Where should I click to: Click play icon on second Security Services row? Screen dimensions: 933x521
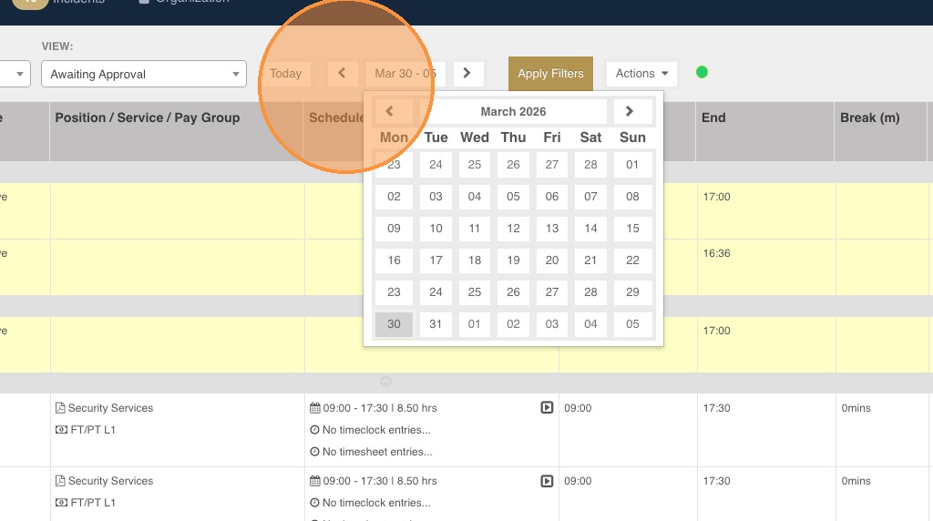[547, 481]
